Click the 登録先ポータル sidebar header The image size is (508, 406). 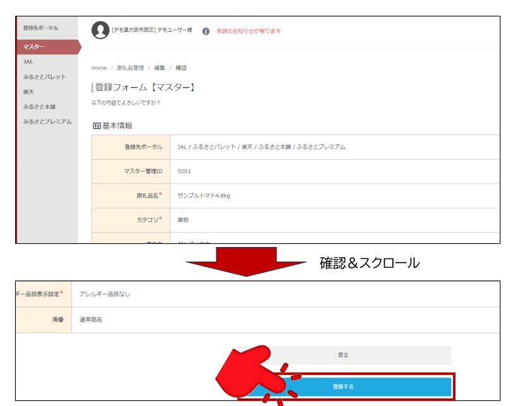click(x=40, y=28)
